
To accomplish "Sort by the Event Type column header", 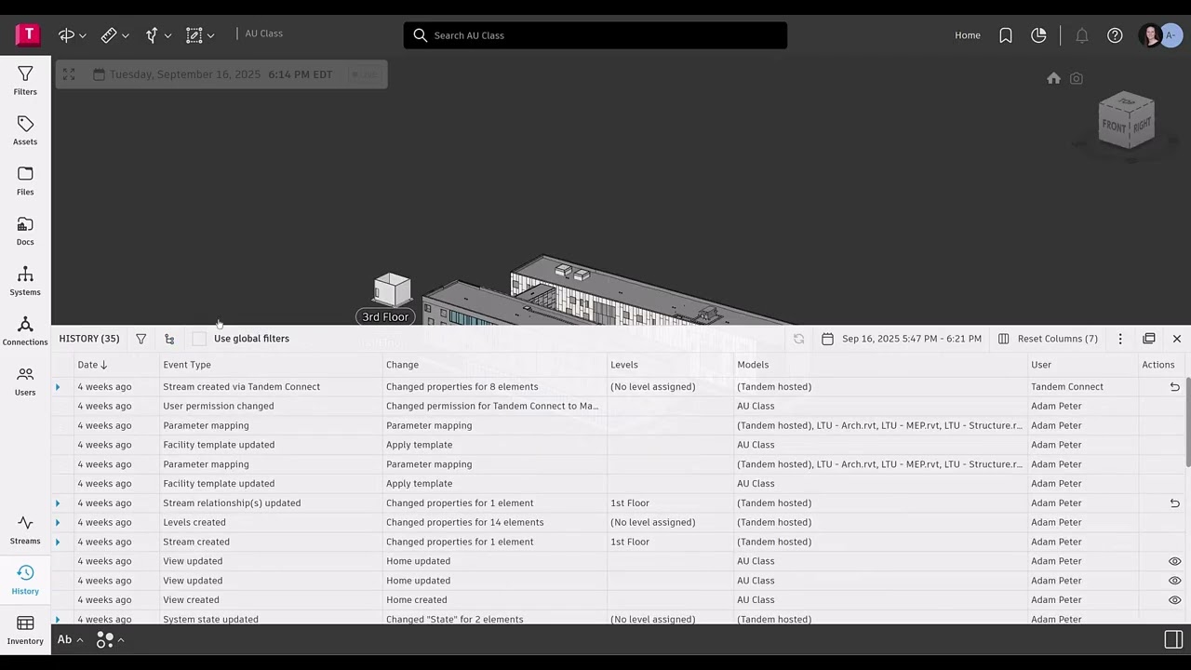I will pyautogui.click(x=187, y=365).
